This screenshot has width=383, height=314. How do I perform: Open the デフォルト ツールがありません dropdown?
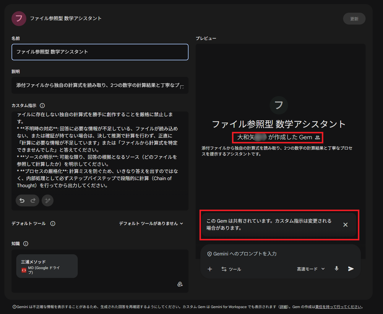[151, 223]
